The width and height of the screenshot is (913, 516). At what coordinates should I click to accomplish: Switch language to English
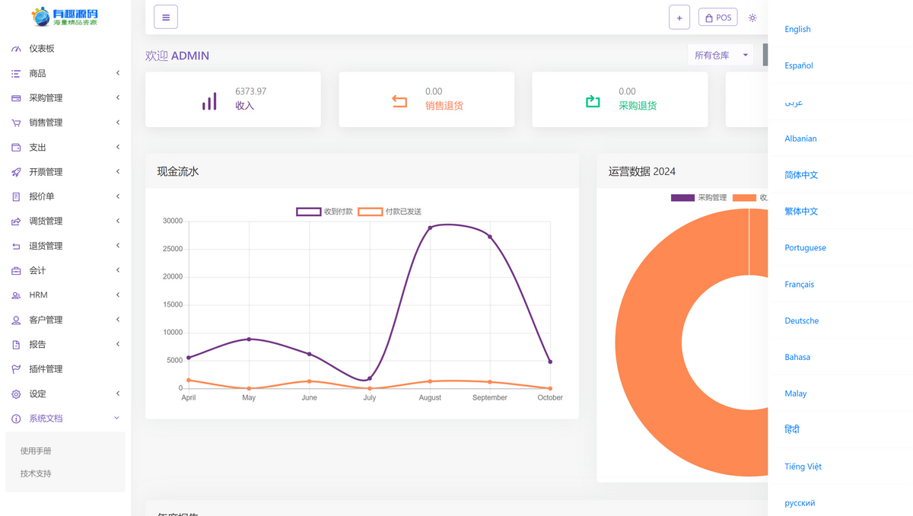click(797, 29)
